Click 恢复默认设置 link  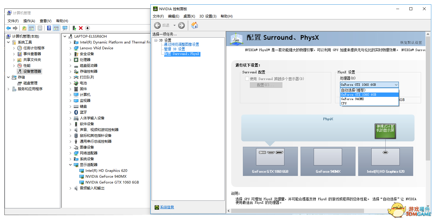click(411, 43)
